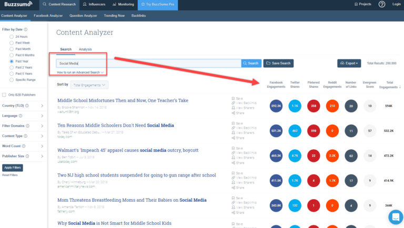Screen dimensions: 404x228
Task: Expand the Language filter
Action: click(42, 116)
